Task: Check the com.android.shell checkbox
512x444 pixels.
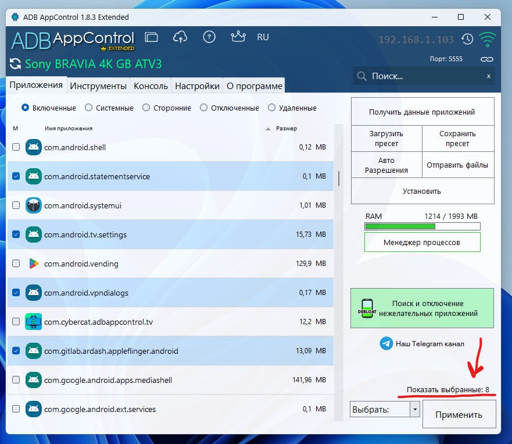Action: 16,147
